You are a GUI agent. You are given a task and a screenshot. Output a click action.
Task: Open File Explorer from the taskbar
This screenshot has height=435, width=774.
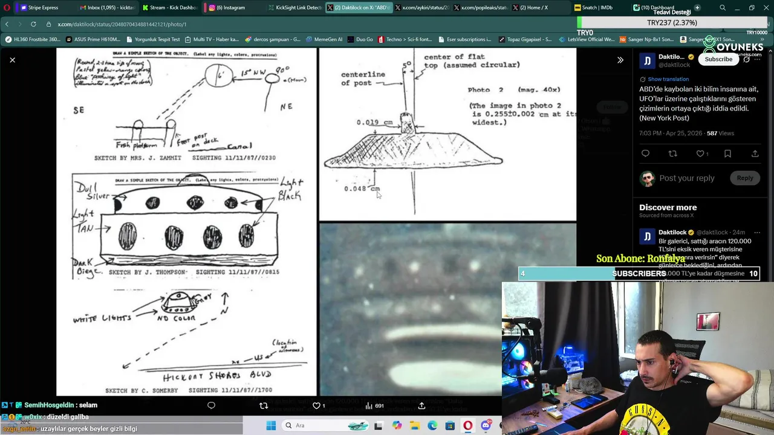coord(415,426)
